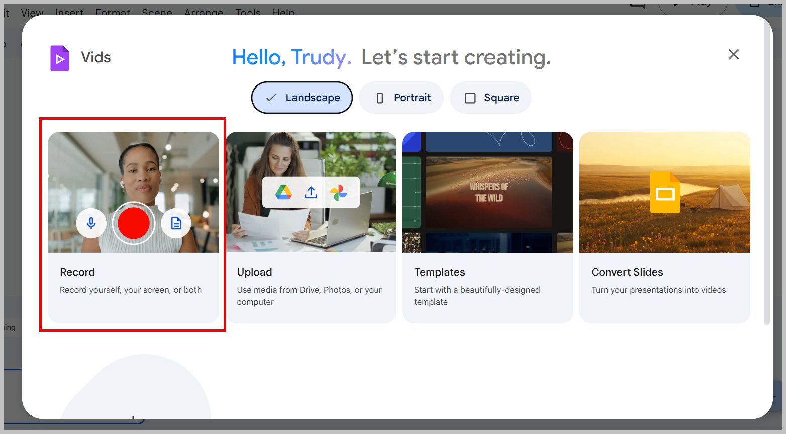
Task: Click the 'Vids' app name text
Action: [96, 57]
